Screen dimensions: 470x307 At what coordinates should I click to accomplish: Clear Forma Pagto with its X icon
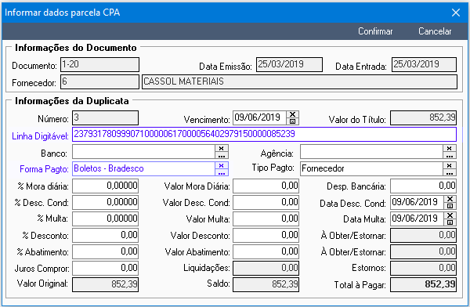point(222,165)
